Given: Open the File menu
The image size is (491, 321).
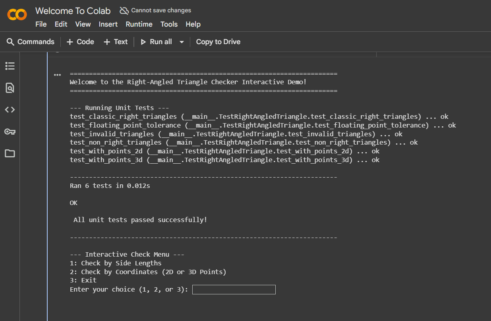Looking at the screenshot, I should point(41,24).
